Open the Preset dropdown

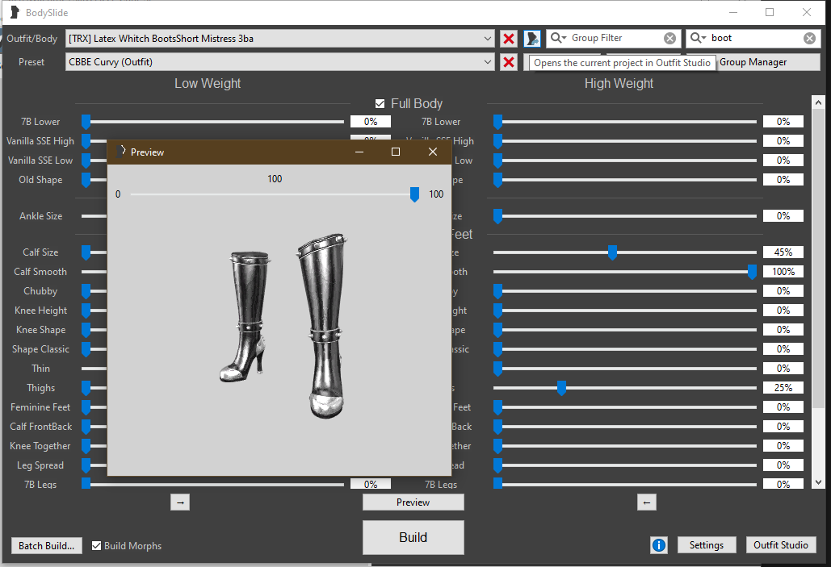pyautogui.click(x=280, y=62)
